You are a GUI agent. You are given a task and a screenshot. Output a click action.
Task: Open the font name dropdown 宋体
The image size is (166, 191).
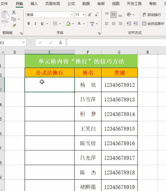[x=72, y=15]
